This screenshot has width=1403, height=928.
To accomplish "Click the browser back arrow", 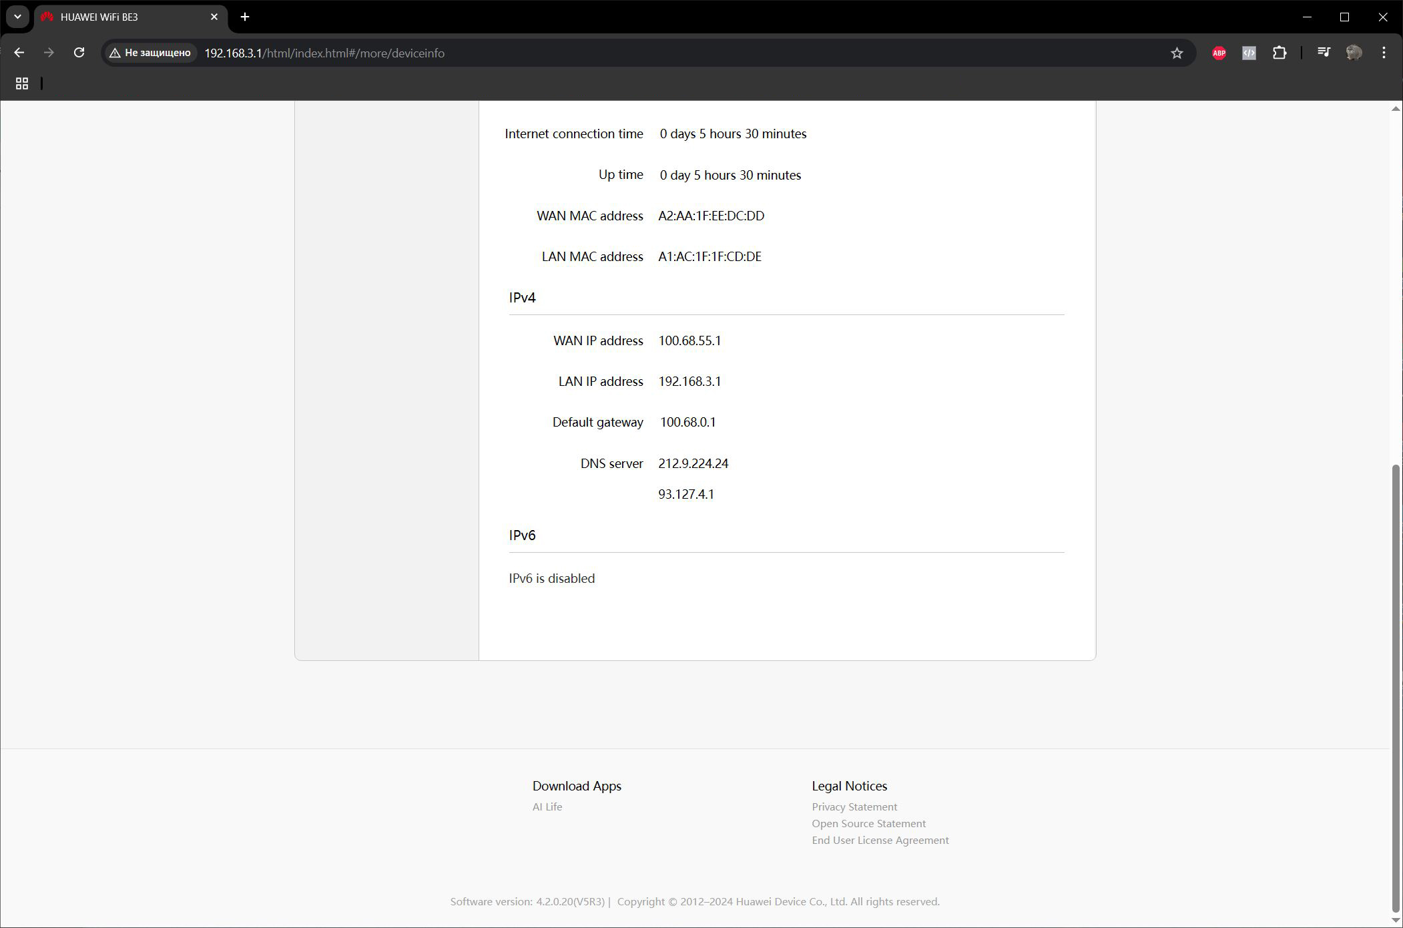I will [19, 53].
